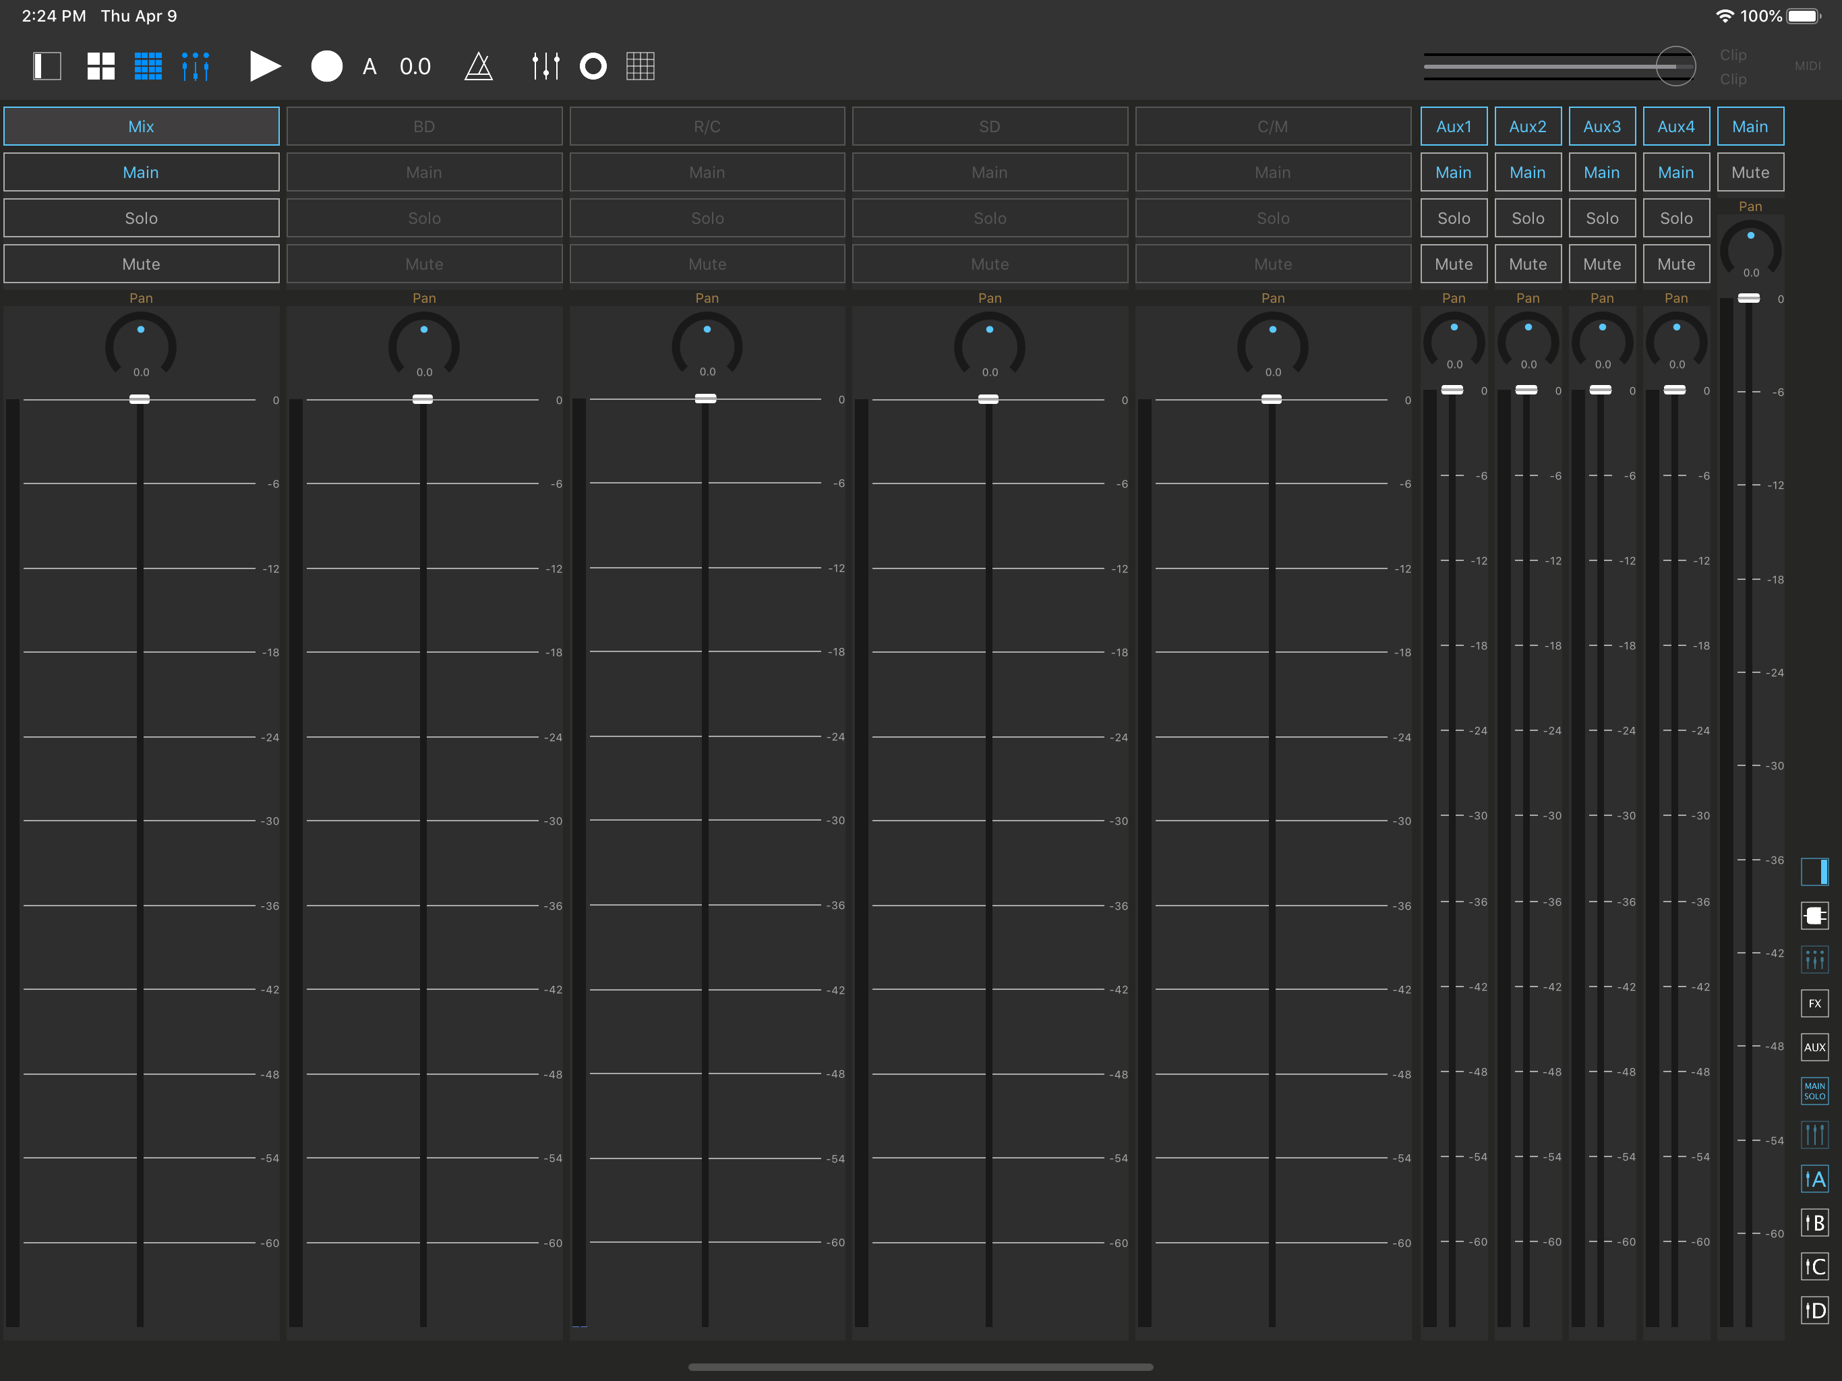Toggle the metronome icon

point(479,66)
